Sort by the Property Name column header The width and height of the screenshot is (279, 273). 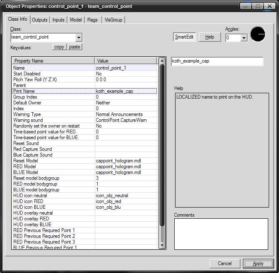(x=53, y=61)
